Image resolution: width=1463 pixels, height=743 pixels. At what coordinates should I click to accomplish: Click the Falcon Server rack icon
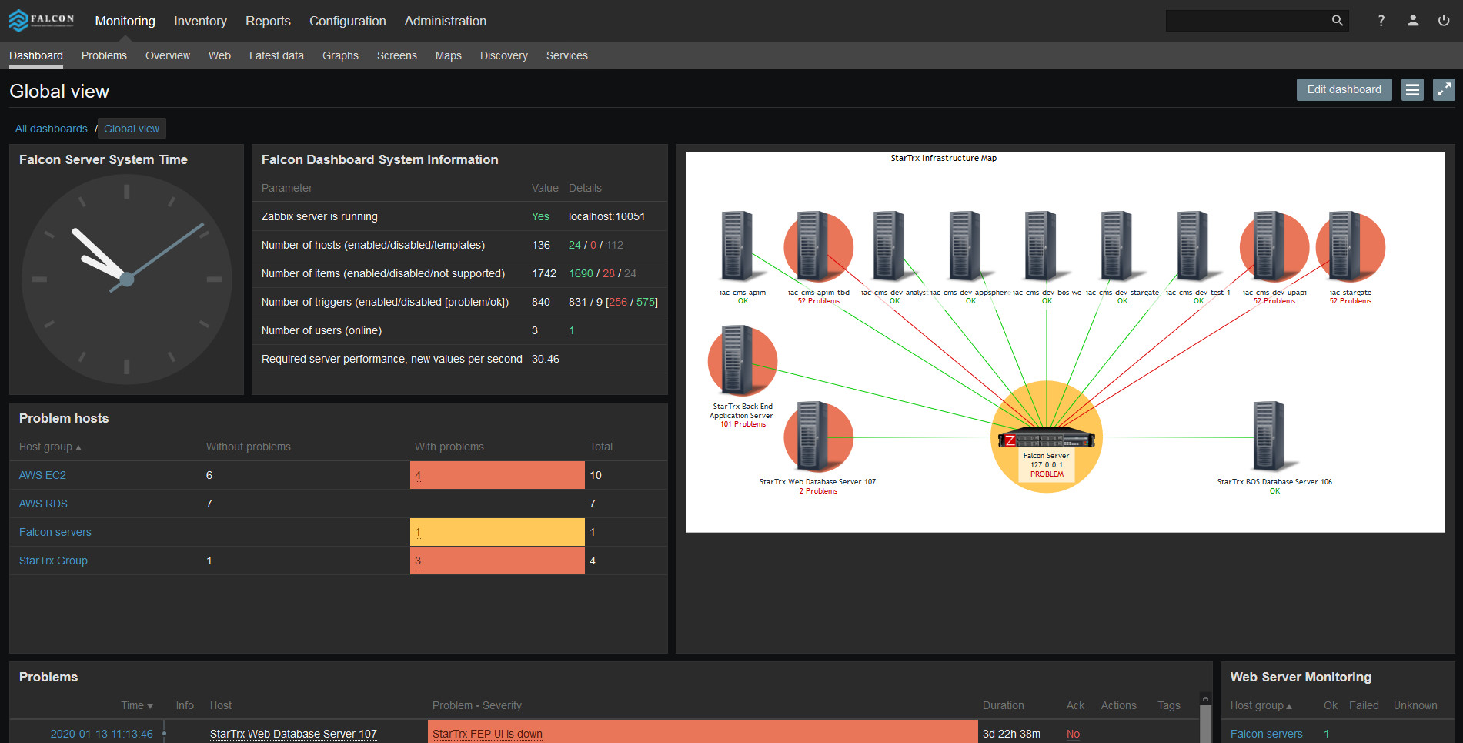click(x=1047, y=439)
